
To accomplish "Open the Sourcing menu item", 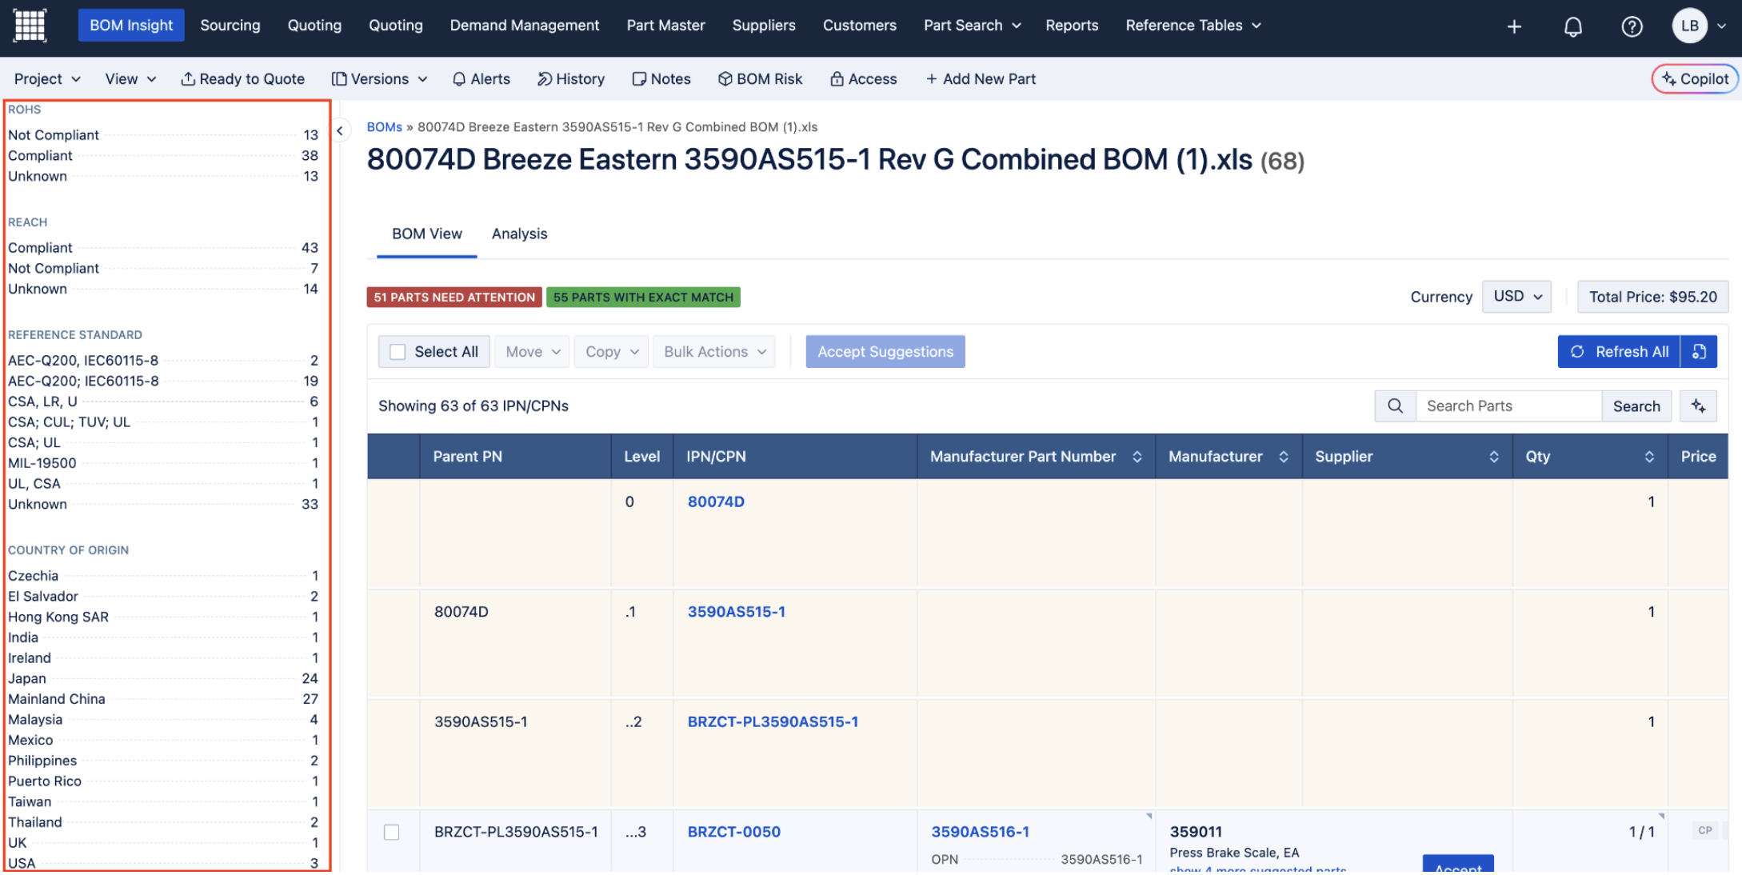I will click(230, 25).
